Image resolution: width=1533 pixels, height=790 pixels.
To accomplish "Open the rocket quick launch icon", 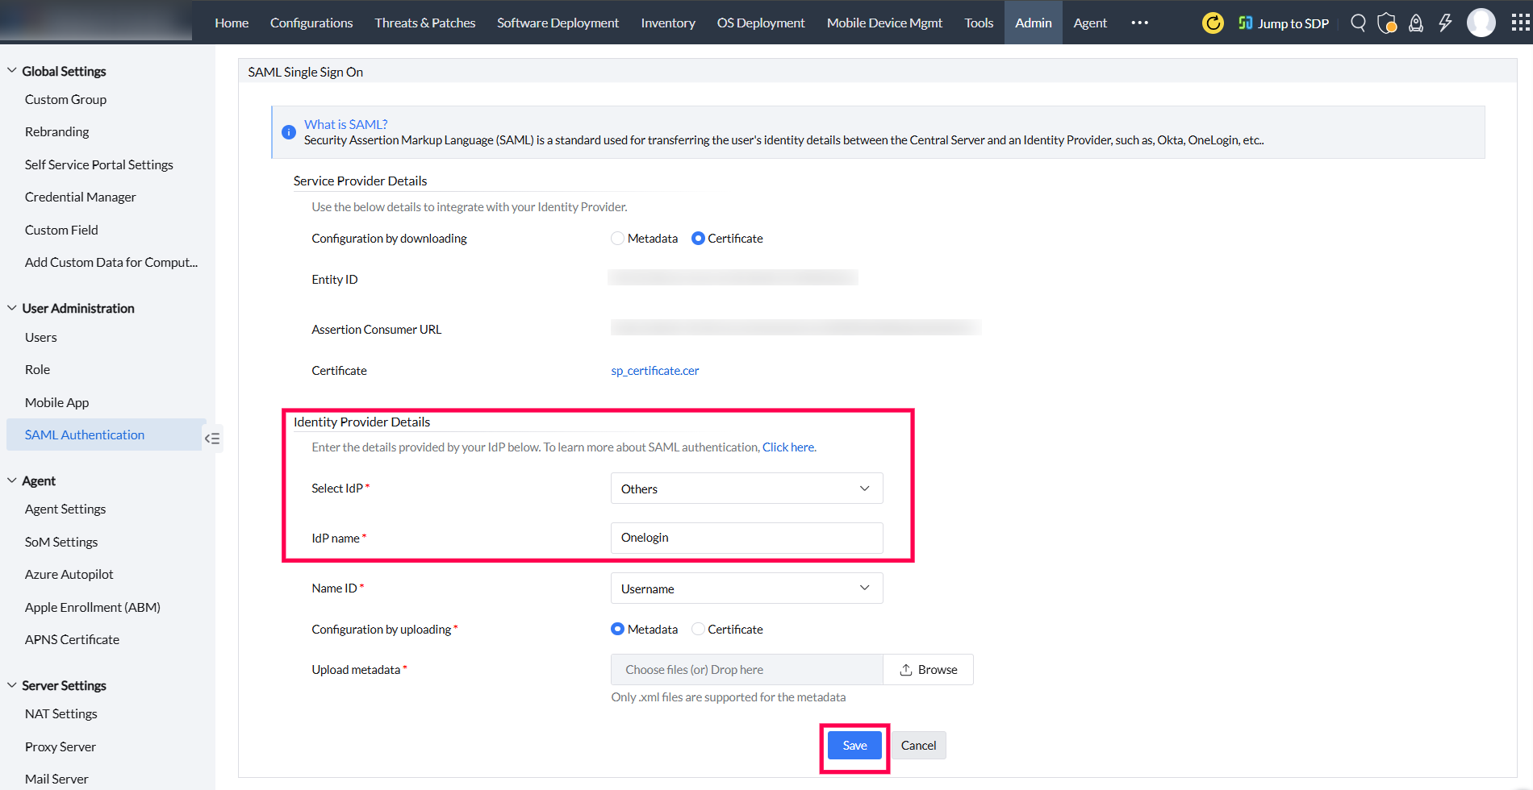I will coord(1416,23).
